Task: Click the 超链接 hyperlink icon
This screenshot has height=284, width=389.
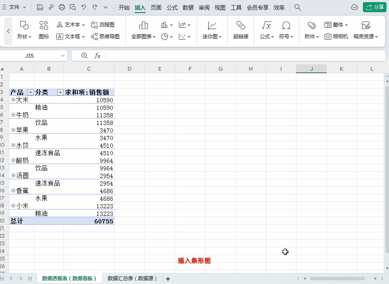Action: coord(241,30)
